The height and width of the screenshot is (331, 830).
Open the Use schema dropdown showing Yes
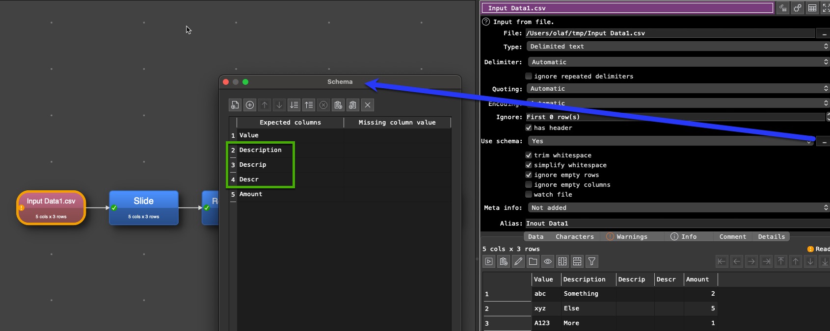pyautogui.click(x=670, y=141)
